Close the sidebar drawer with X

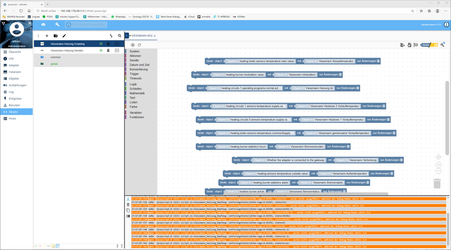[x=29, y=23]
